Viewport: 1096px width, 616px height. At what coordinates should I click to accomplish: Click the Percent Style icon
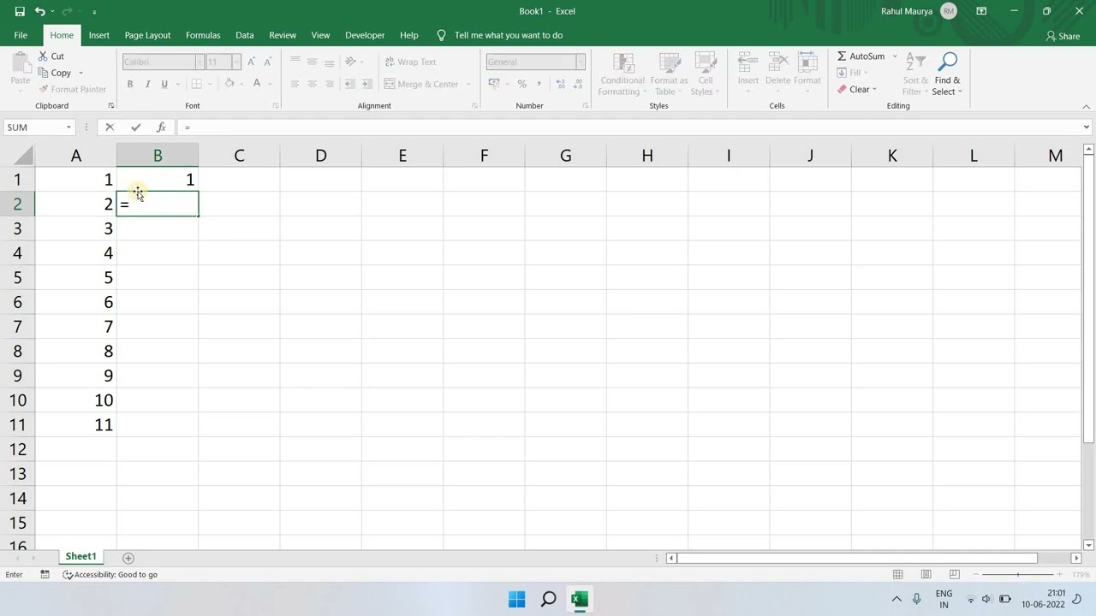[521, 84]
